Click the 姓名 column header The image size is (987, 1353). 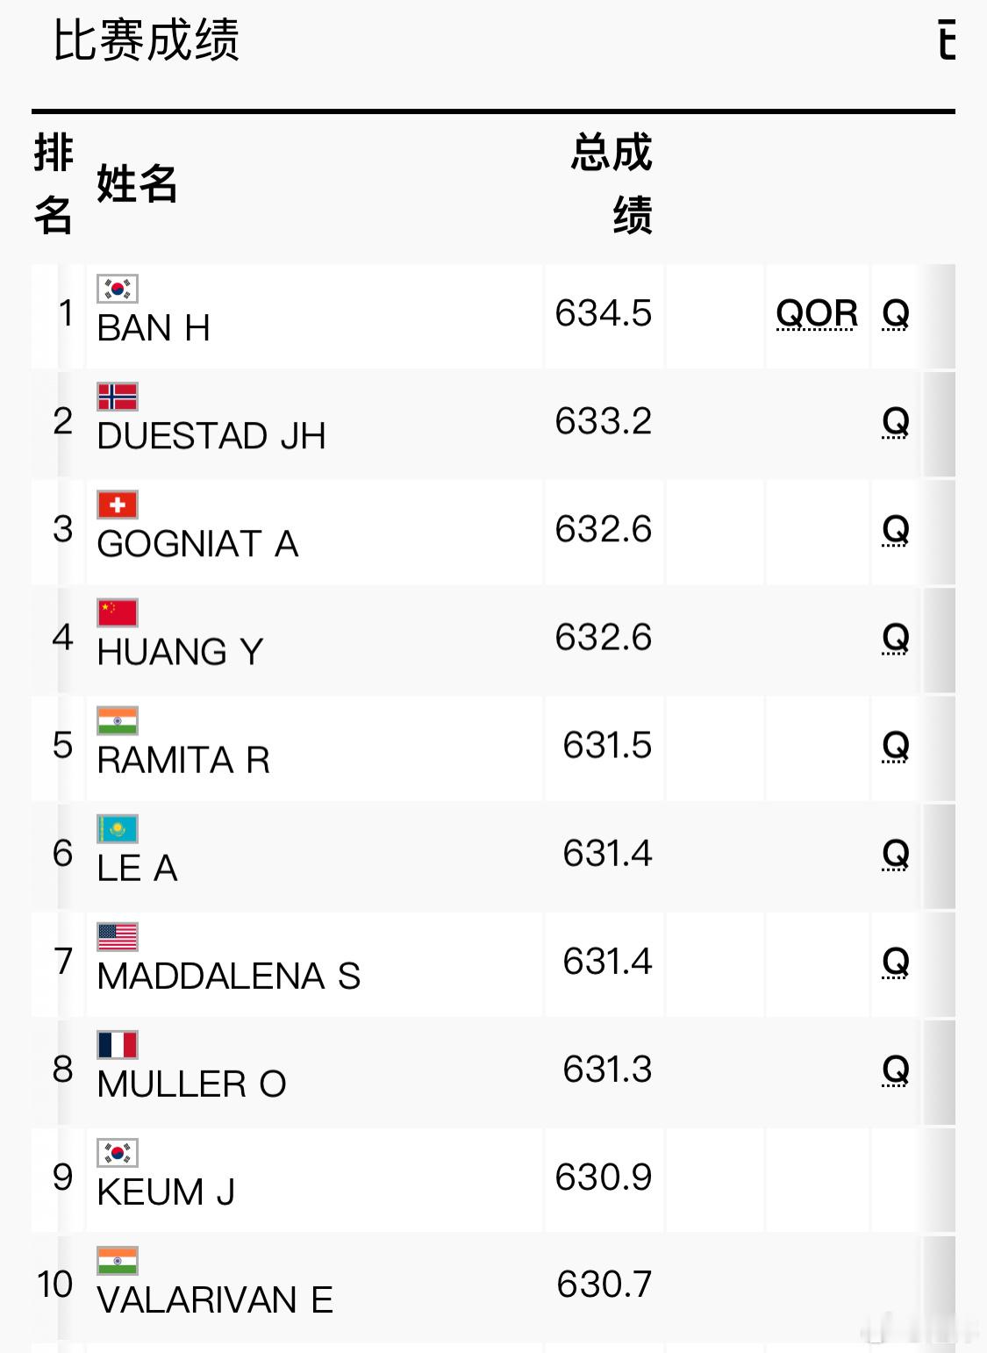click(137, 184)
